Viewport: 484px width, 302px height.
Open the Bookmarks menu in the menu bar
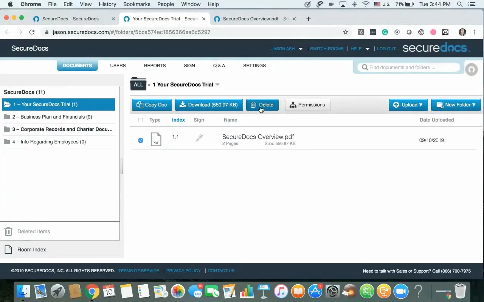click(137, 4)
